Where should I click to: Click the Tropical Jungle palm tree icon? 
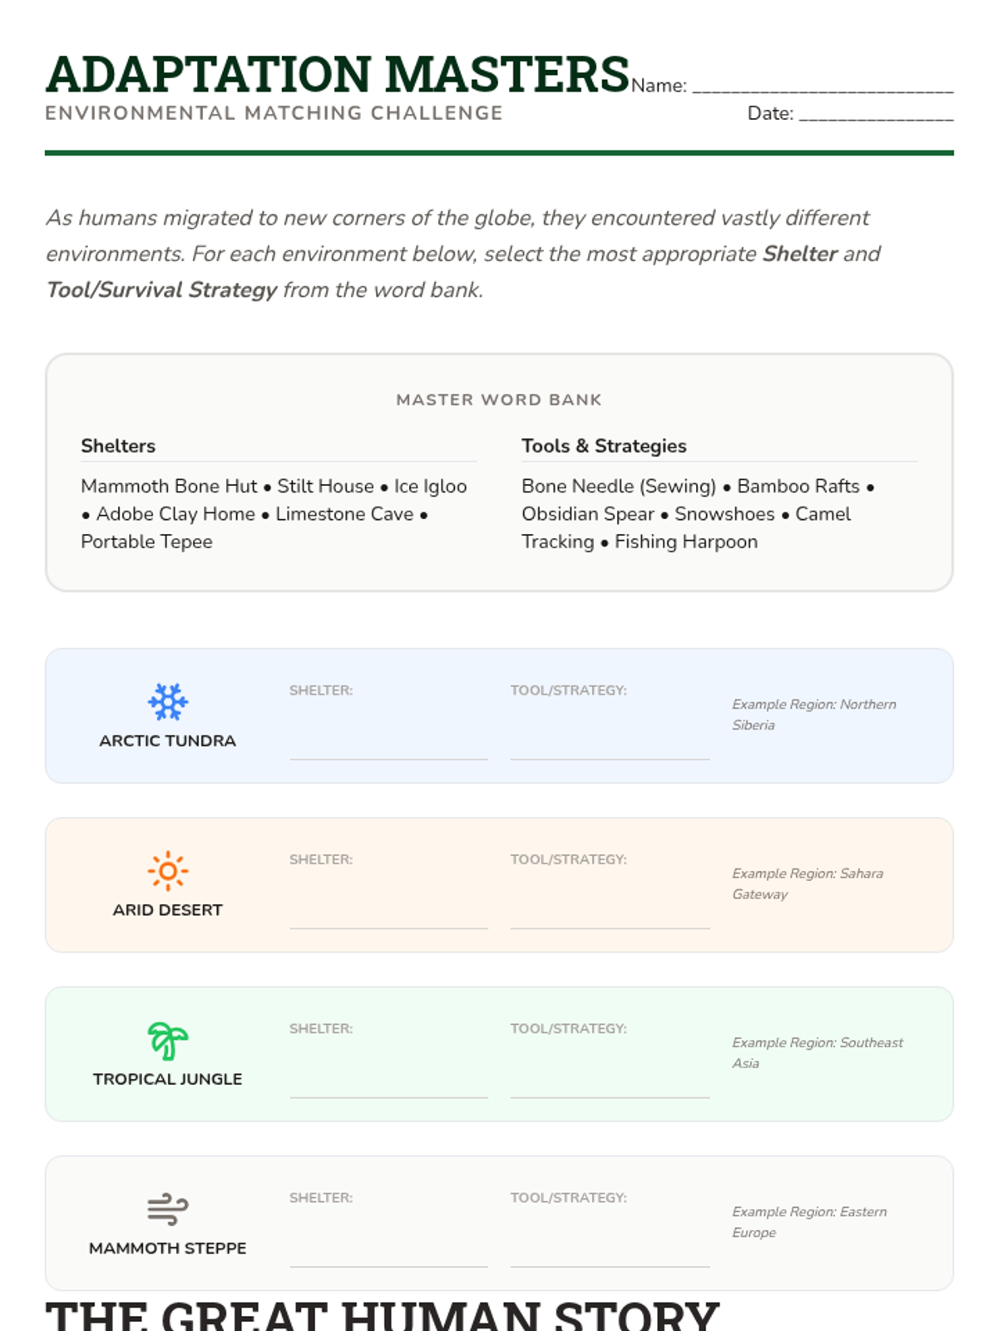[x=168, y=1041]
